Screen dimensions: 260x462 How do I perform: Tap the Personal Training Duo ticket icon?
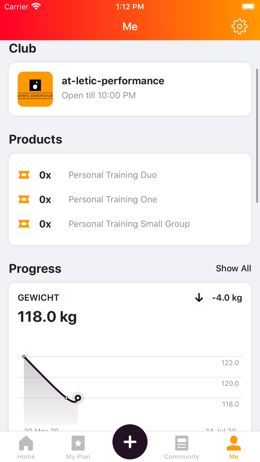click(24, 175)
